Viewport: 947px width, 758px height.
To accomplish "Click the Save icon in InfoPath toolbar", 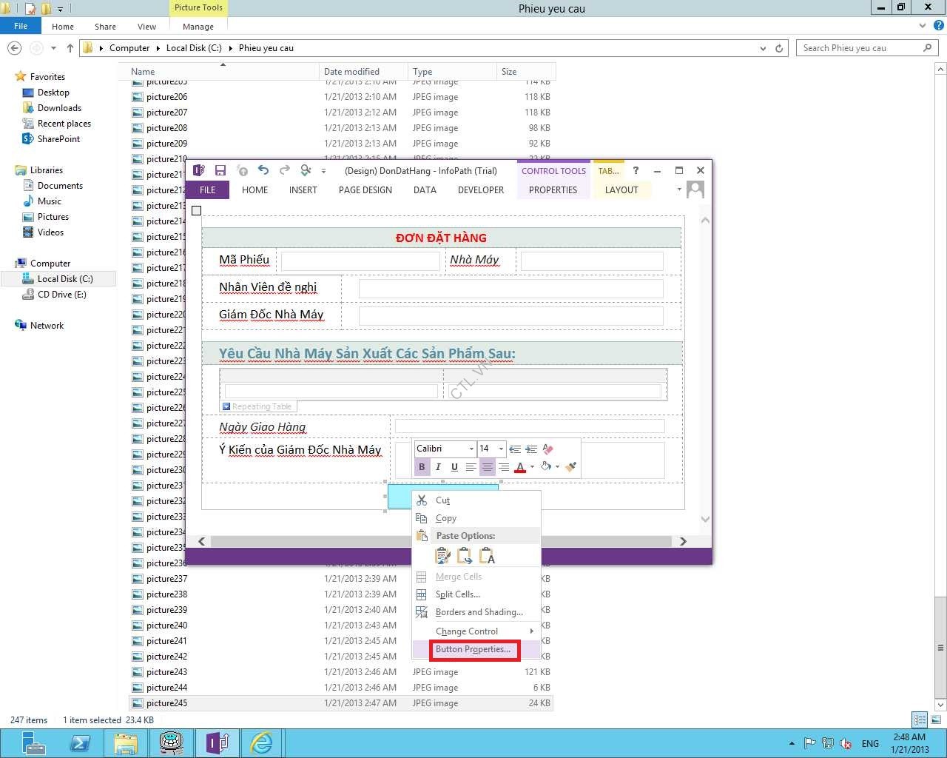I will (x=220, y=170).
